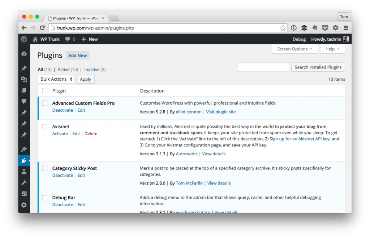Open the Users icon in the sidebar
Image resolution: width=370 pixels, height=239 pixels.
coord(24,172)
